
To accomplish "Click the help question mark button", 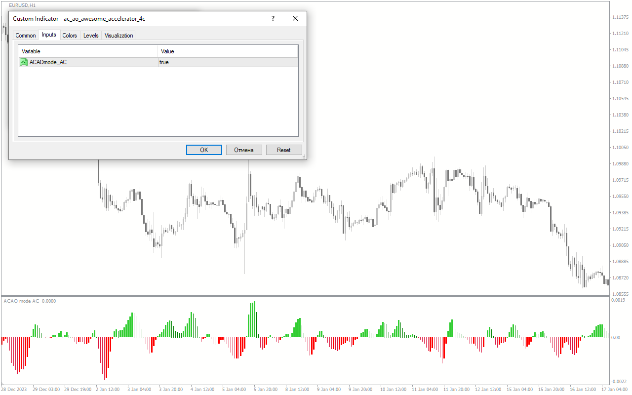I will click(273, 19).
